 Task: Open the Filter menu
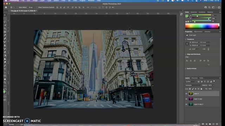pyautogui.click(x=63, y=1)
